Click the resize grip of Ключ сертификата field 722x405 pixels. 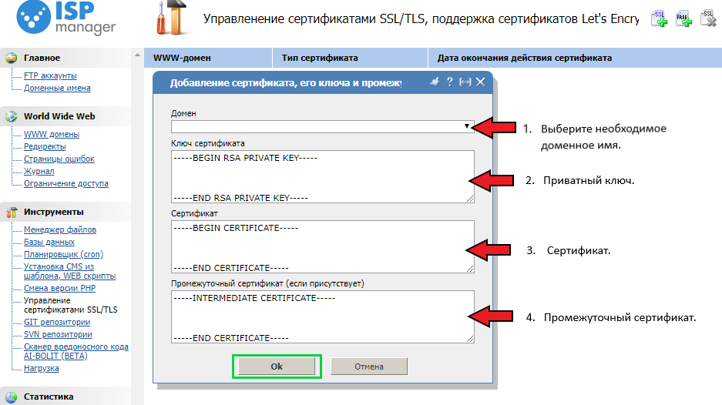tap(470, 199)
